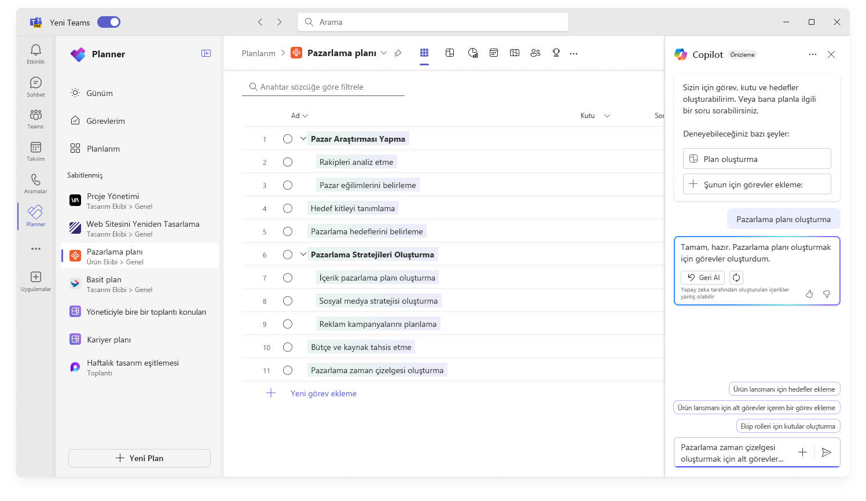The height and width of the screenshot is (501, 866).
Task: Open the charts view icon
Action: (473, 53)
